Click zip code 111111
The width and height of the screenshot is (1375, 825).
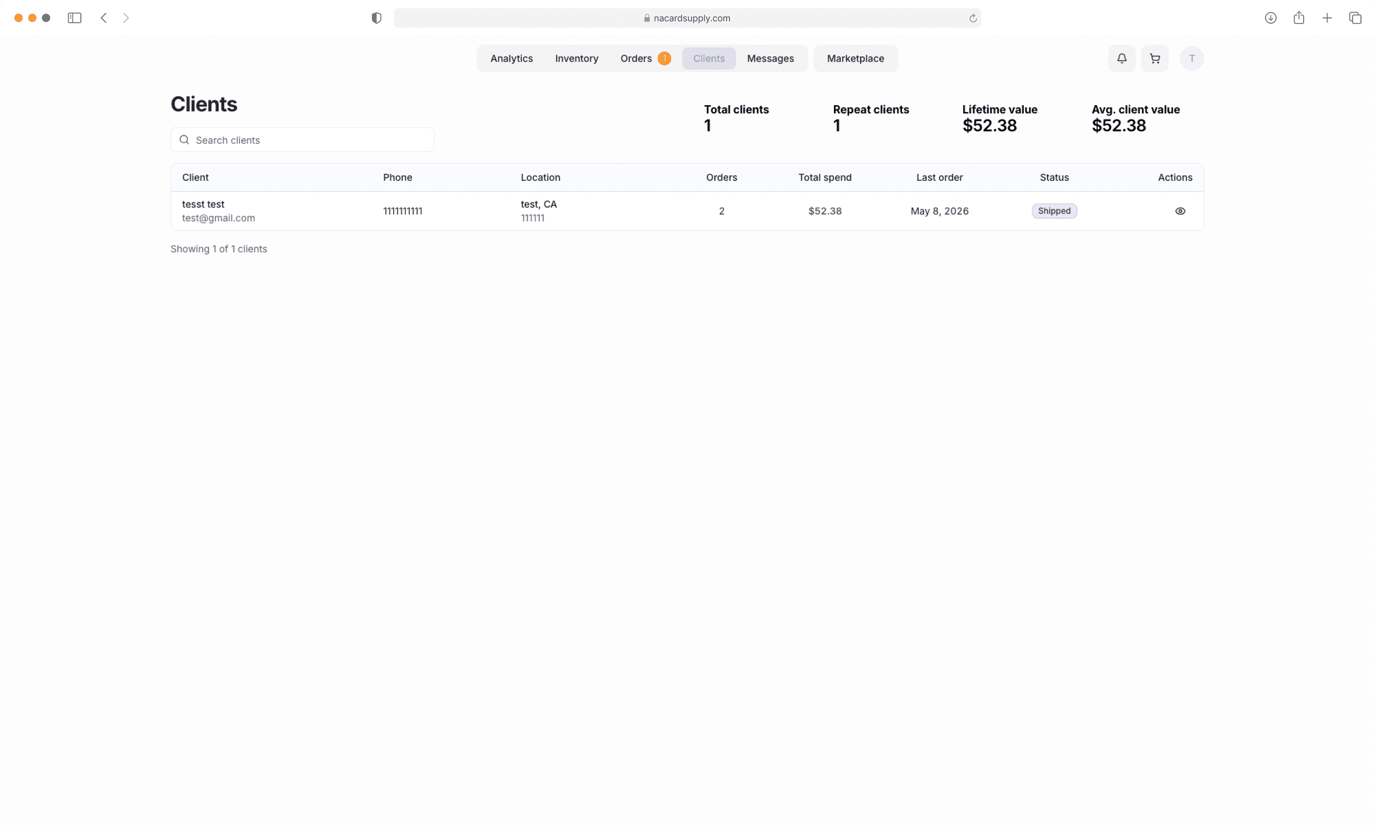click(x=532, y=218)
